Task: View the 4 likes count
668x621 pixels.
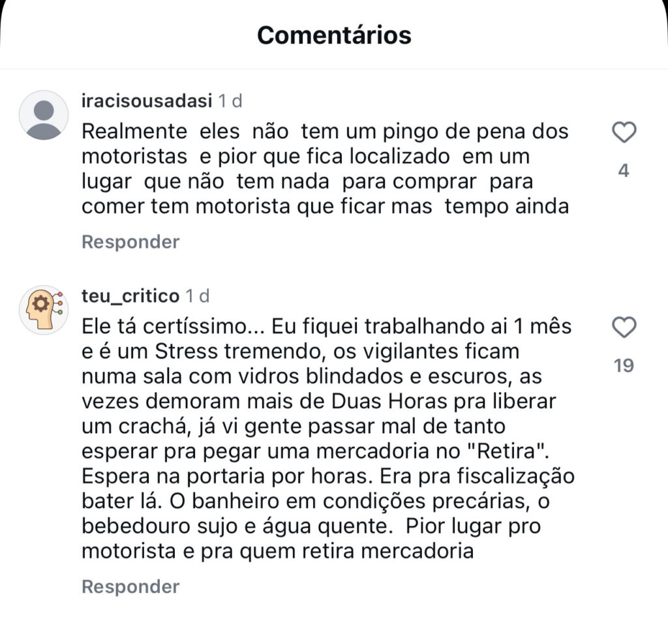Action: point(624,171)
